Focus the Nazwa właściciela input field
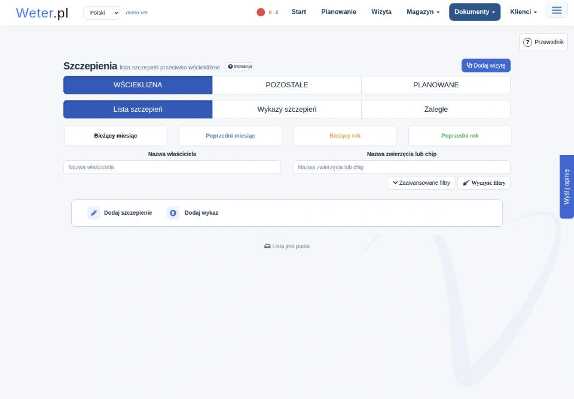The height and width of the screenshot is (399, 574). [172, 167]
